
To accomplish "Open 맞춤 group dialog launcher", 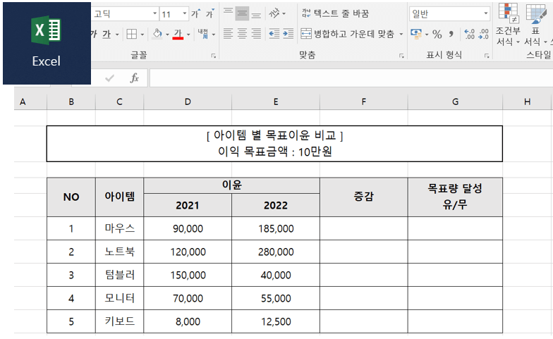I will 401,56.
